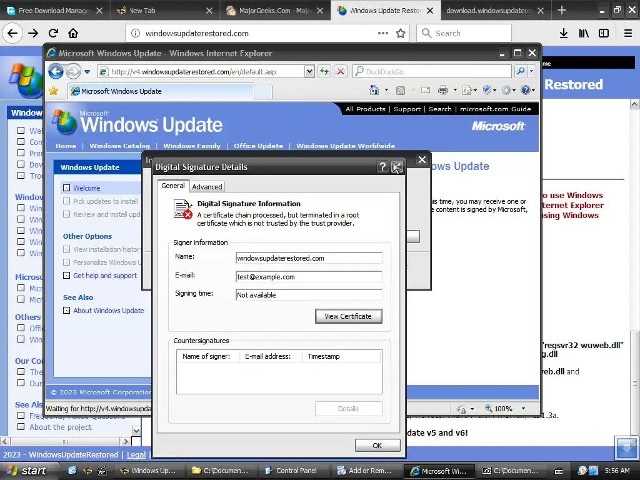640x480 pixels.
Task: Click the IE Favorites star icon
Action: pyautogui.click(x=54, y=91)
